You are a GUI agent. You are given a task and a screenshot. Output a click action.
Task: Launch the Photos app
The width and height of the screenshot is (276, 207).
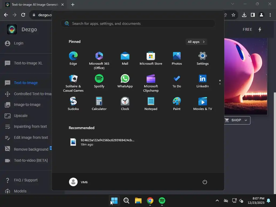tap(177, 58)
